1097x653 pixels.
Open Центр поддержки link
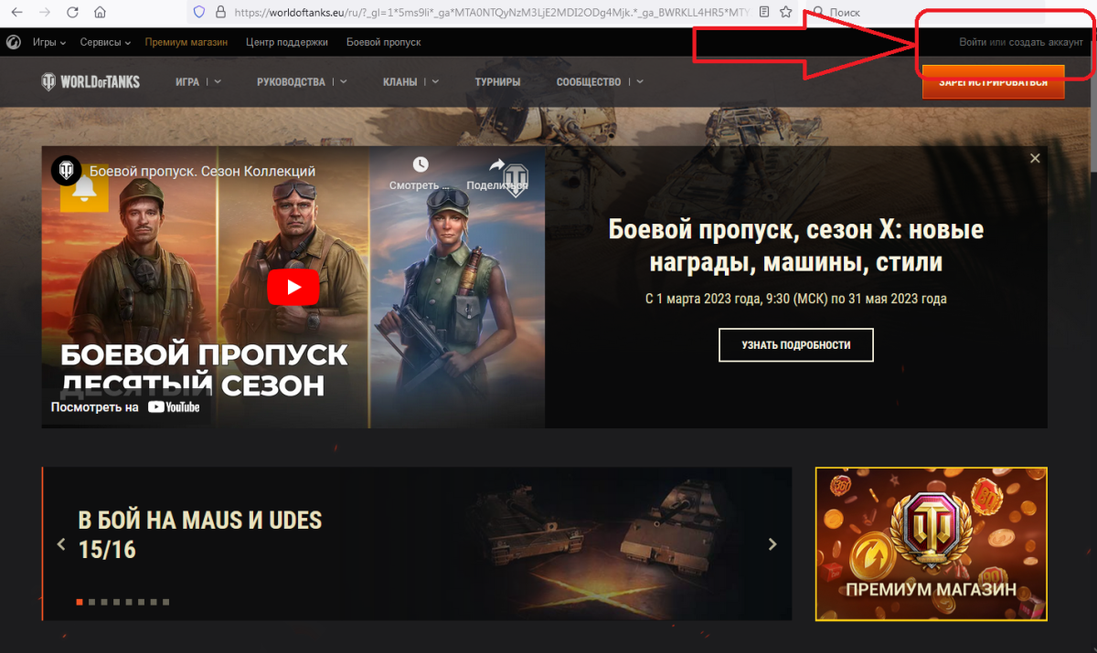click(286, 42)
